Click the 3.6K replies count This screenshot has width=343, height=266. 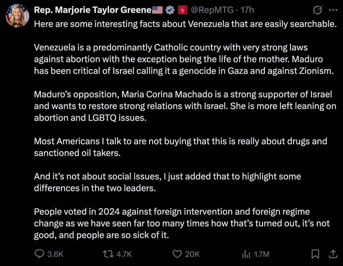pos(55,254)
